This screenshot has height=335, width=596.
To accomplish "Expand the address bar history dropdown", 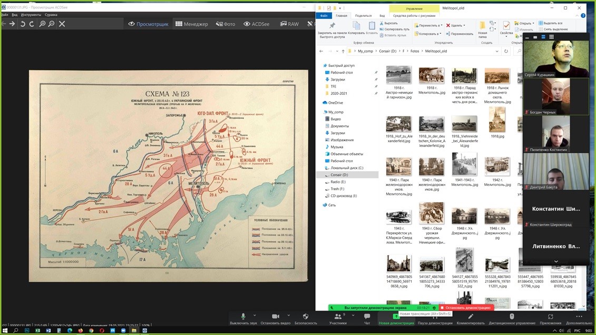I will click(x=497, y=51).
